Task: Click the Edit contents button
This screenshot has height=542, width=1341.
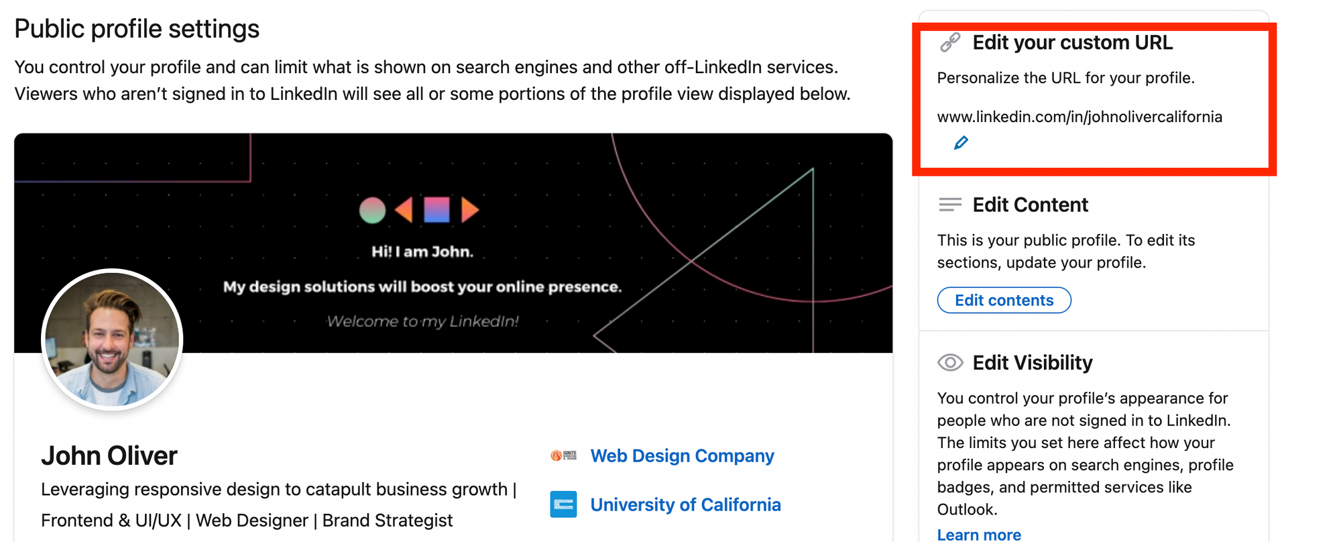Action: 1004,300
